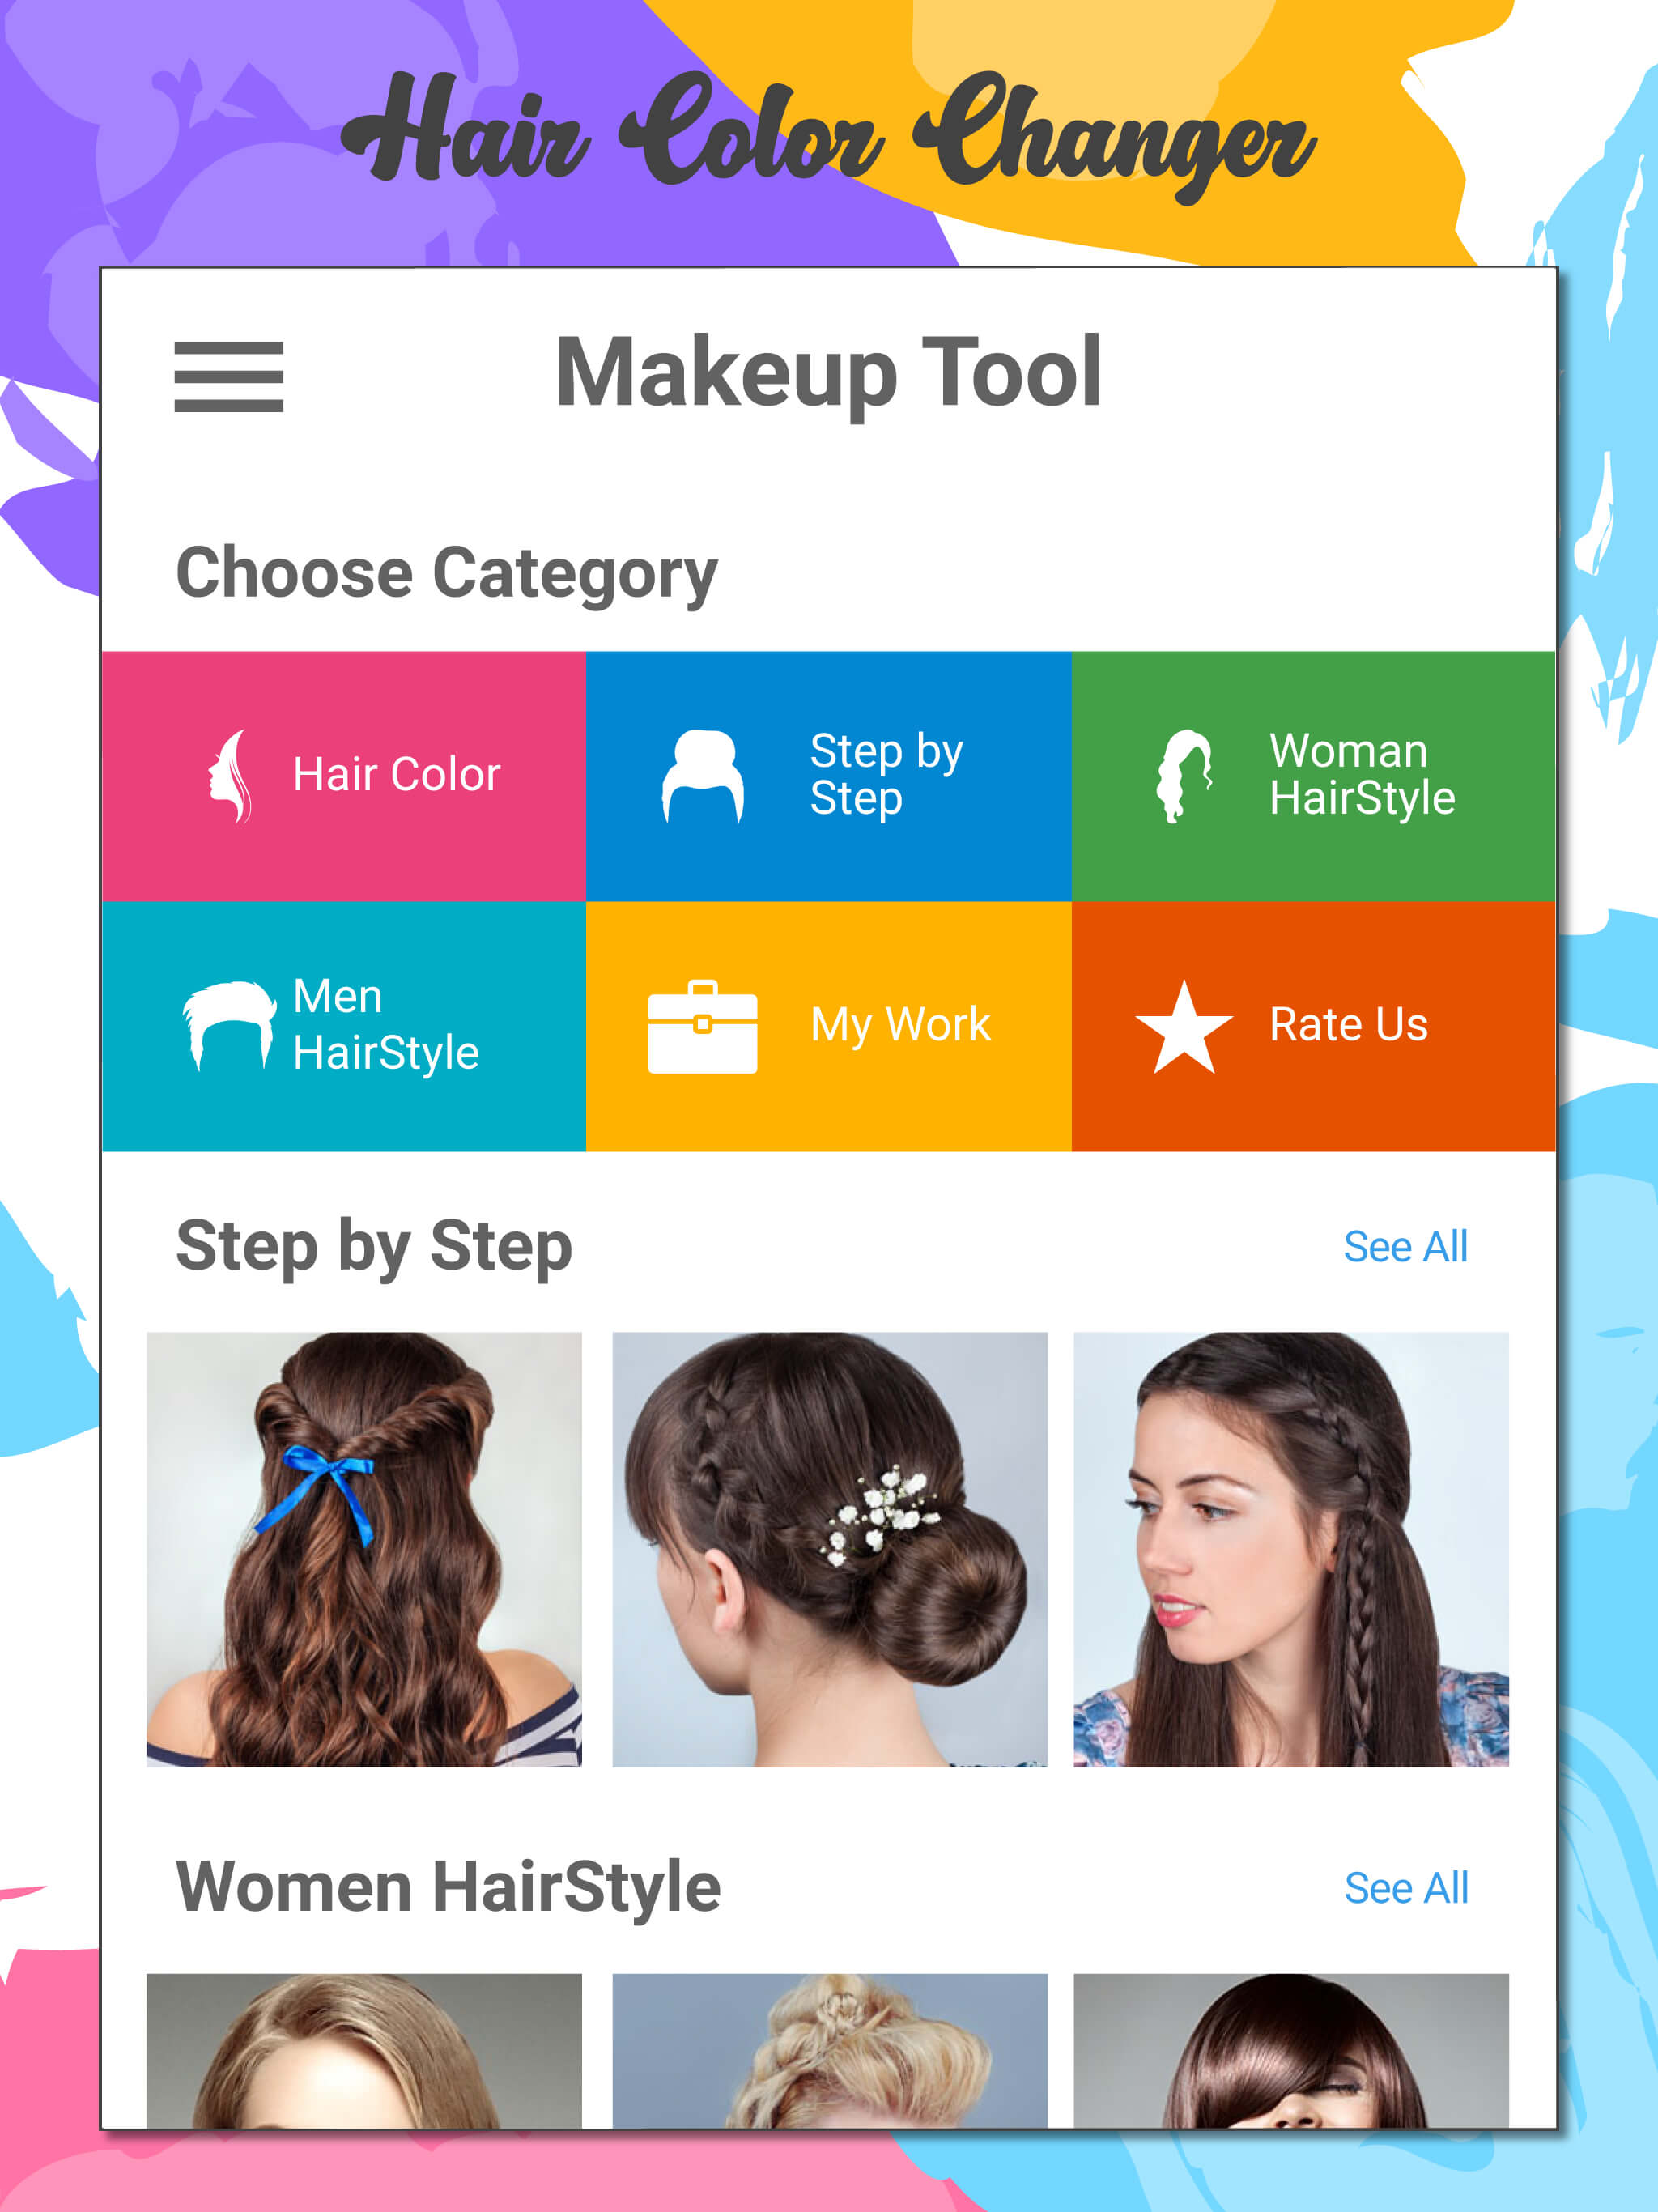1658x2212 pixels.
Task: Go to the Men HairStyle label
Action: pyautogui.click(x=386, y=1024)
